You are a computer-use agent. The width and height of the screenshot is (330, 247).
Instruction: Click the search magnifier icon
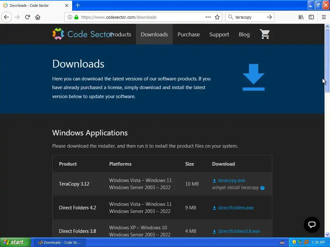click(231, 17)
